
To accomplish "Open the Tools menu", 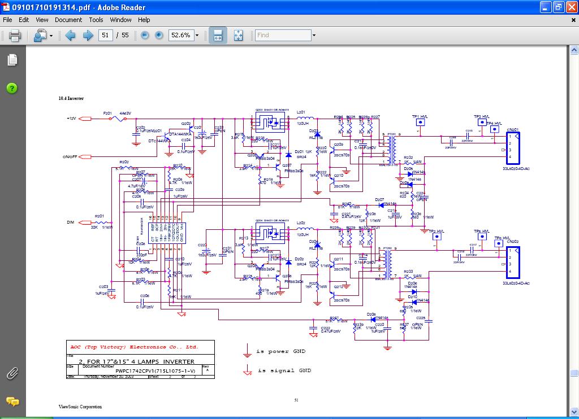I will (x=96, y=20).
